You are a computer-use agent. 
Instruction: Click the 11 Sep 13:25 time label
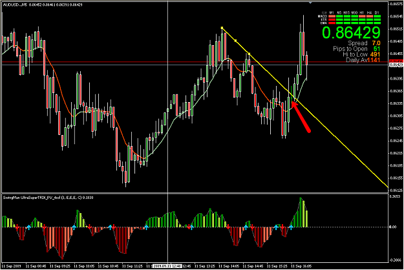click(x=205, y=266)
